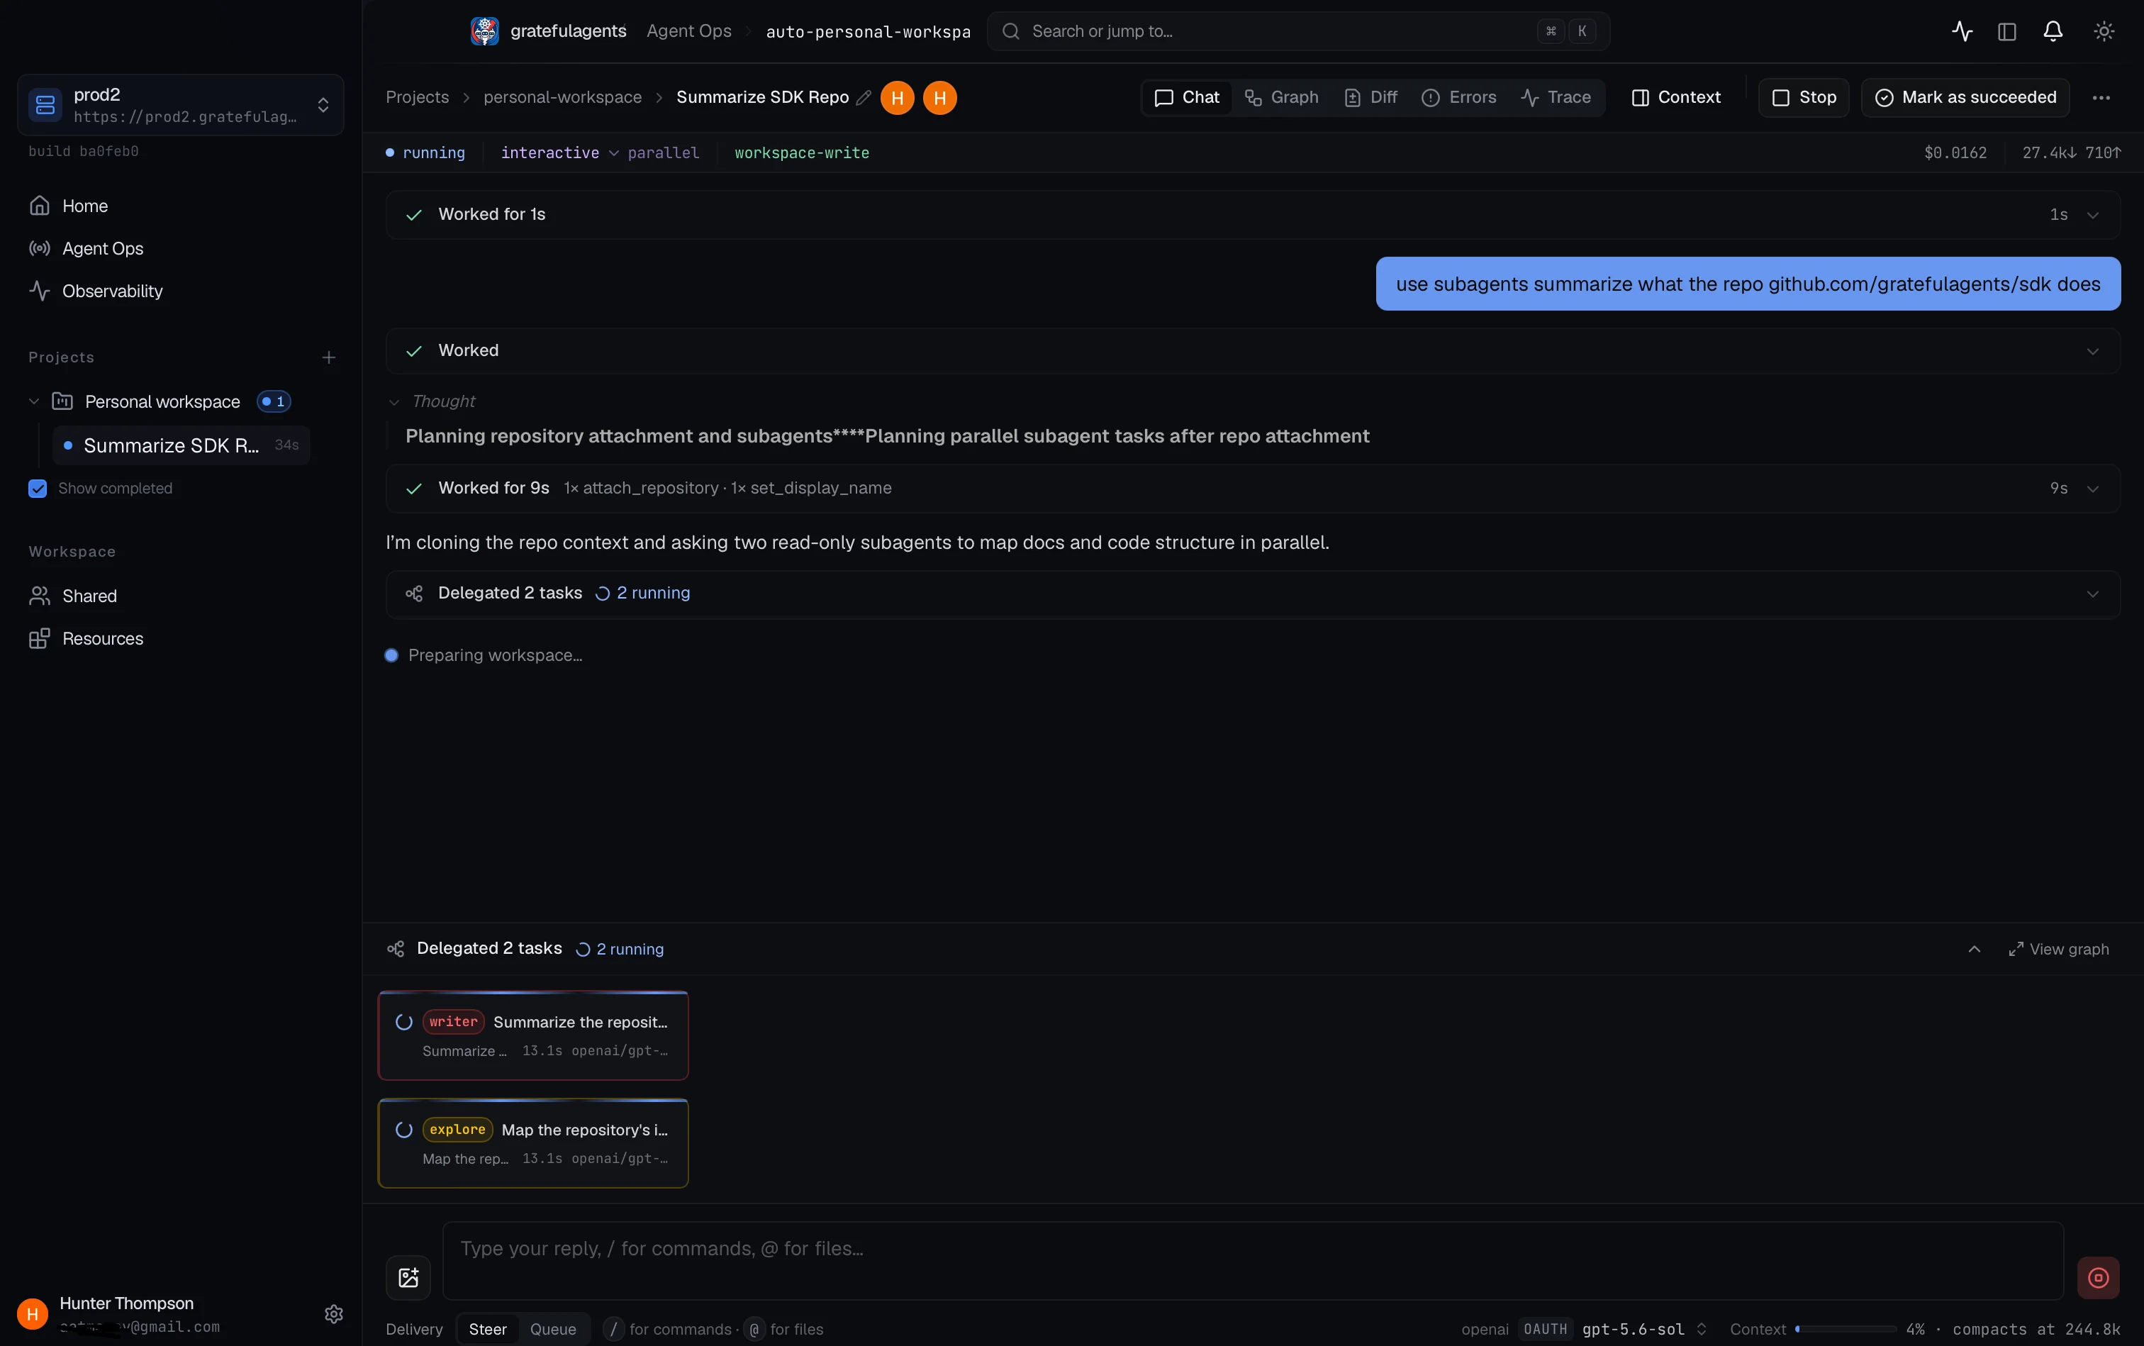
Task: Open the settings gear beside Hunter Thompson
Action: point(334,1314)
